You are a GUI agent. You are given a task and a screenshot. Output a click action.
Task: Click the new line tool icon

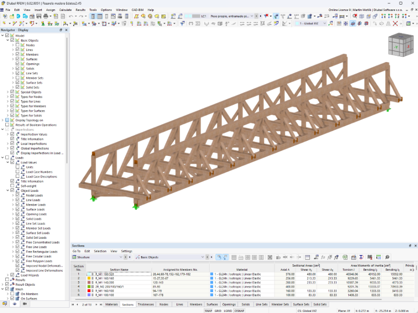(15, 24)
